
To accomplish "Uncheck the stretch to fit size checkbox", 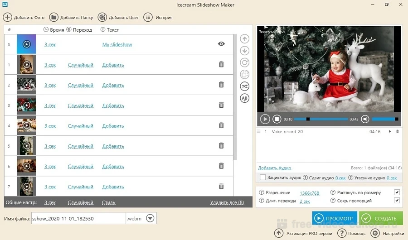I will click(x=397, y=192).
